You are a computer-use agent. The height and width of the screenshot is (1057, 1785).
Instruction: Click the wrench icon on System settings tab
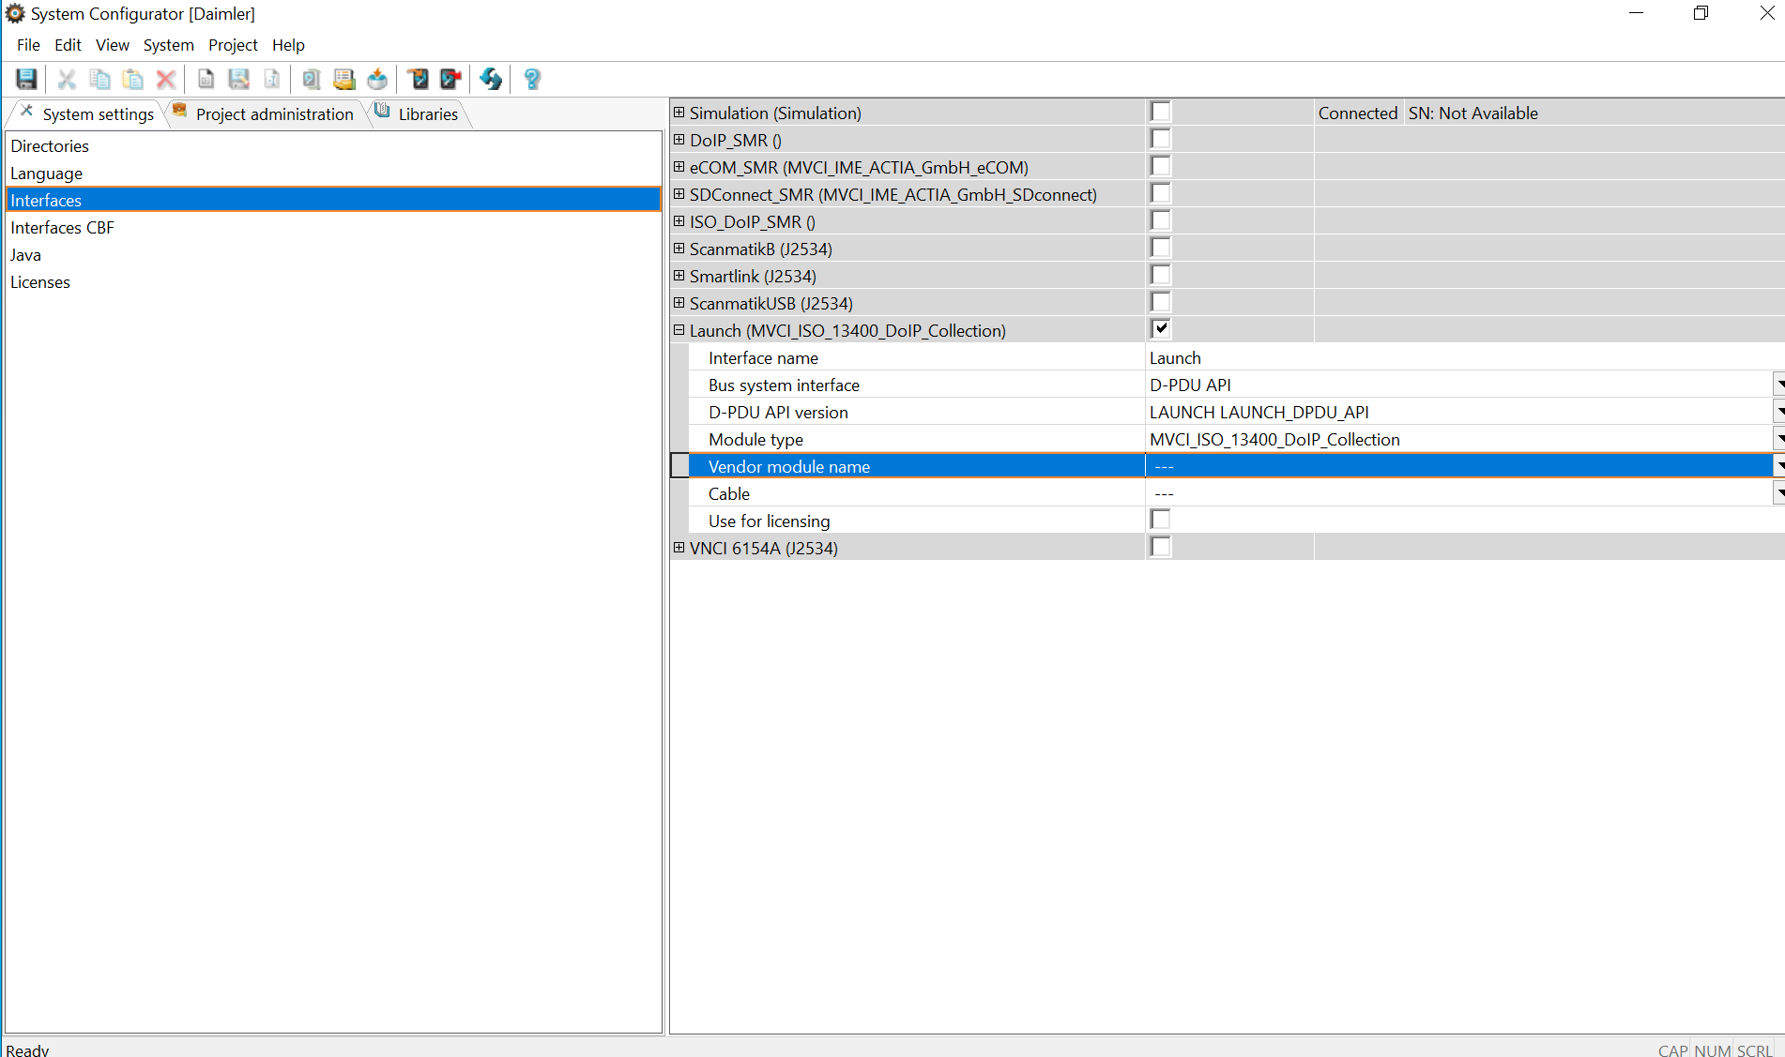tap(27, 111)
